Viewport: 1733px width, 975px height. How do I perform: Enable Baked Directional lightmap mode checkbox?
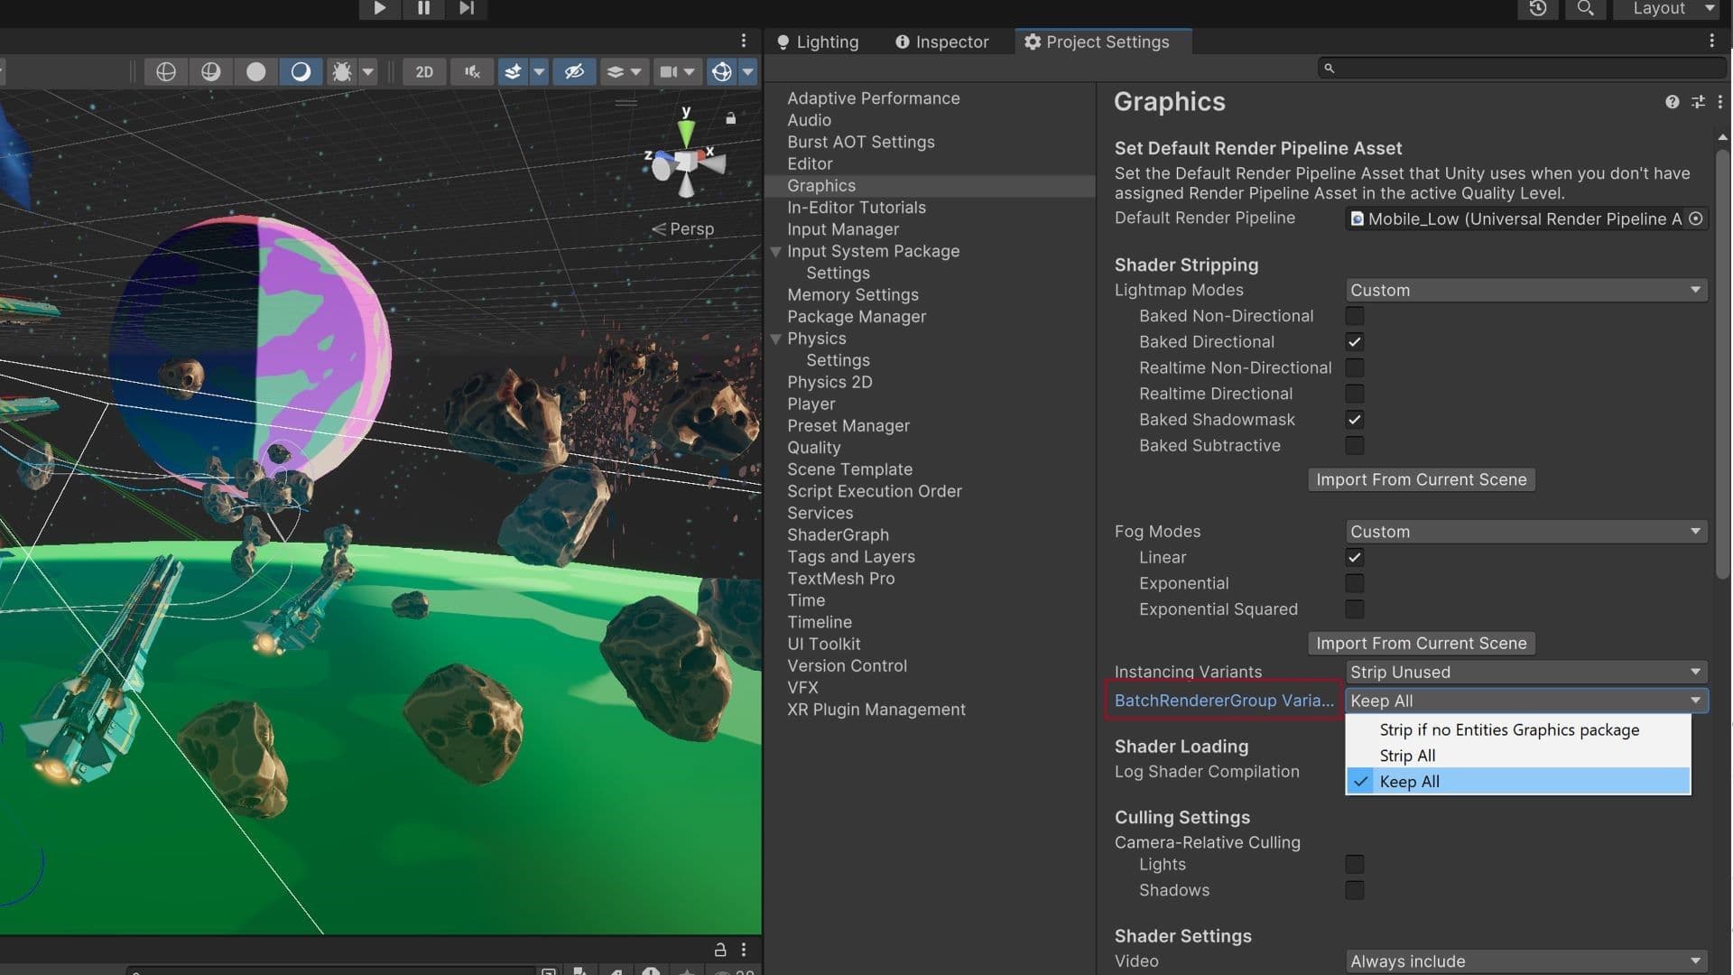point(1353,341)
